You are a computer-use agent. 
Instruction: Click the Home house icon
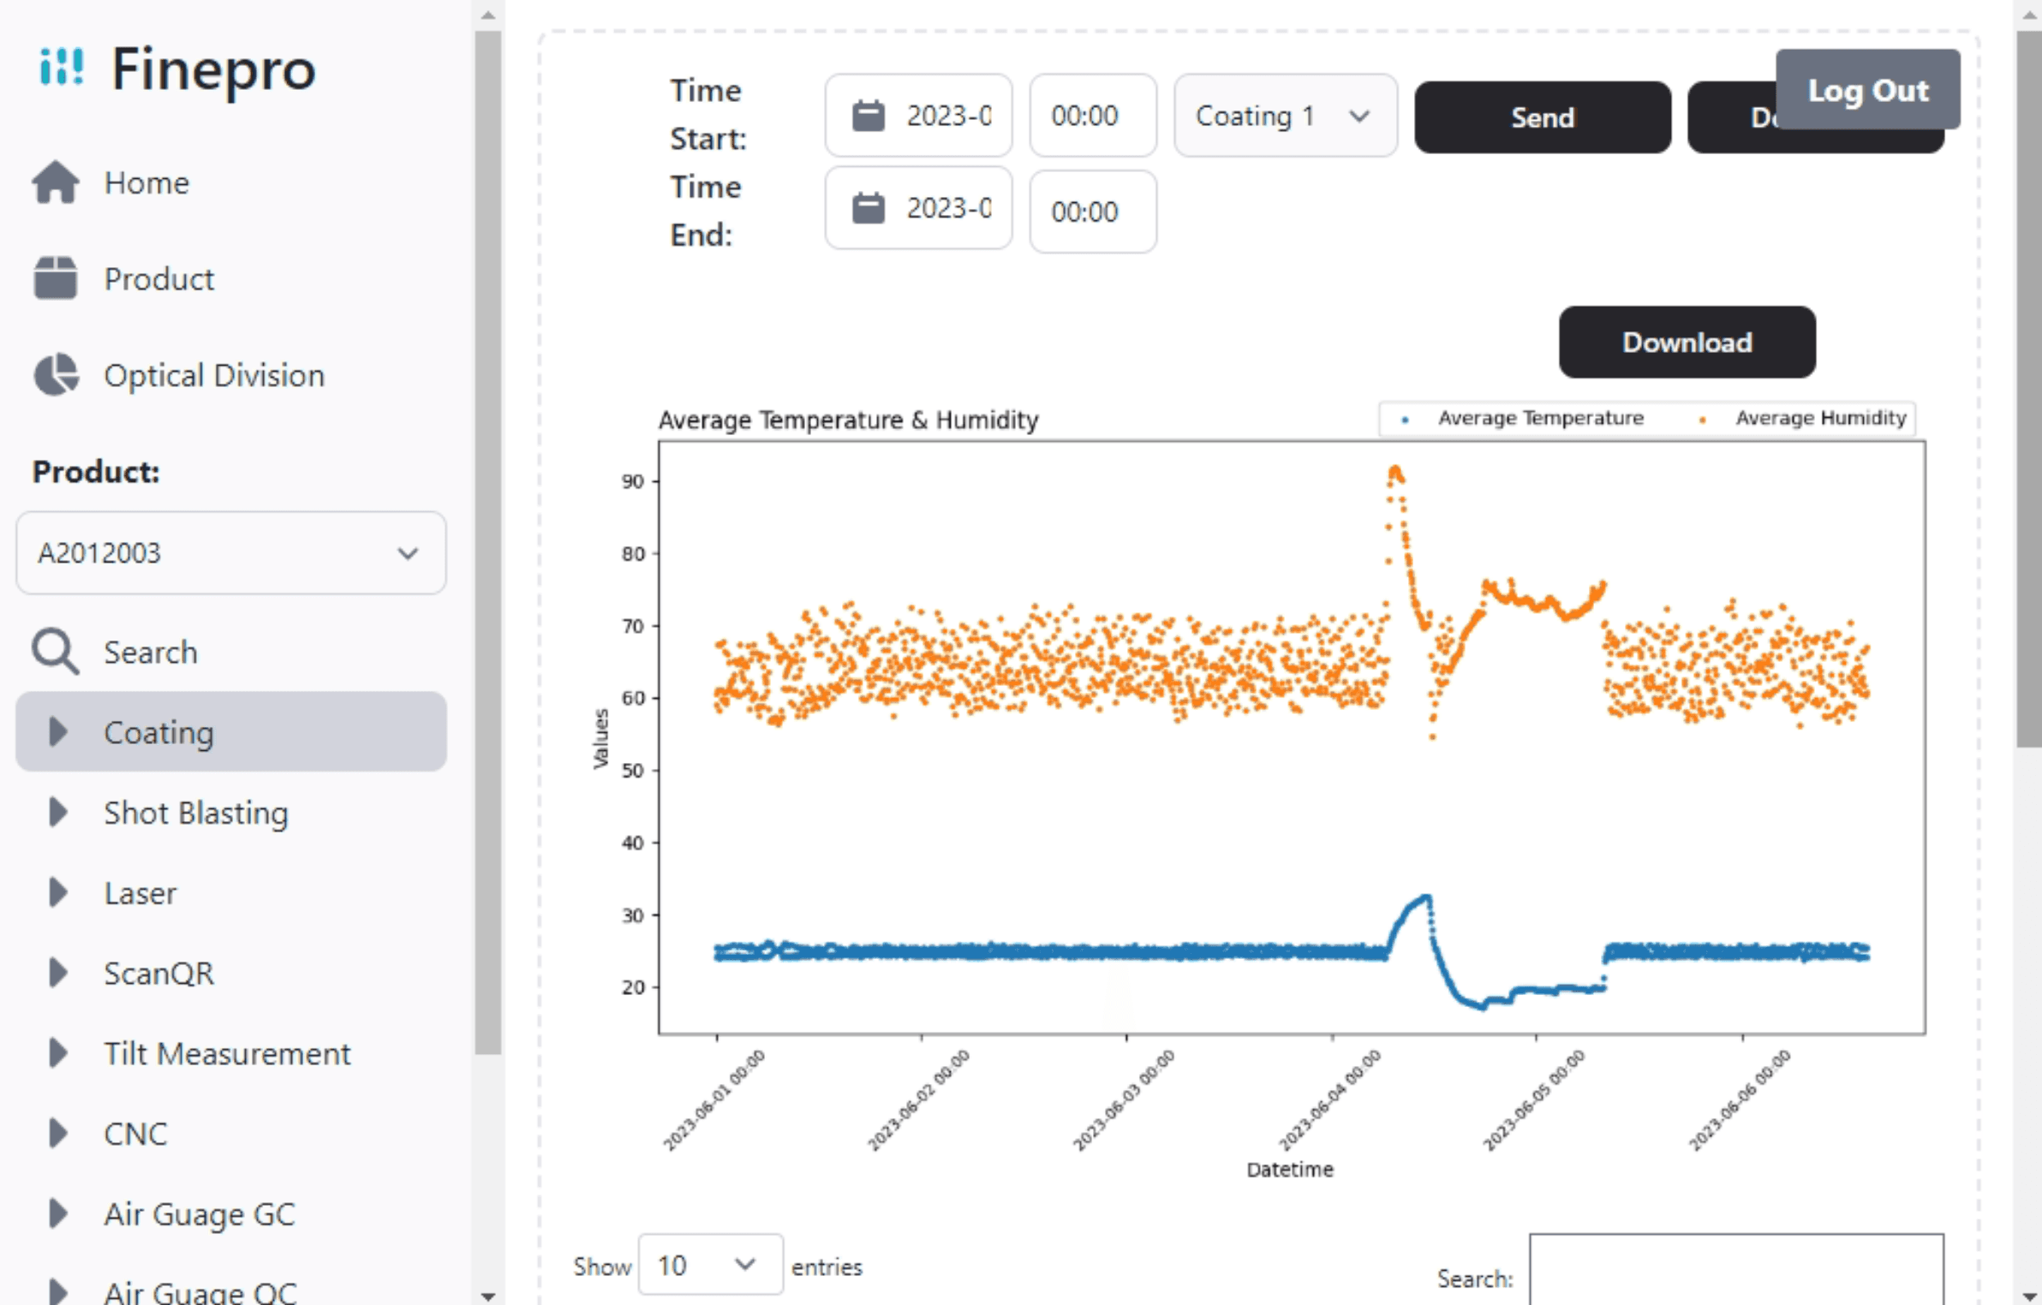point(56,182)
